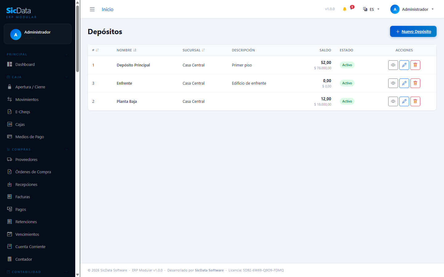Image resolution: width=444 pixels, height=277 pixels.
Task: Click the sidebar vertical scrollbar
Action: tap(78, 38)
